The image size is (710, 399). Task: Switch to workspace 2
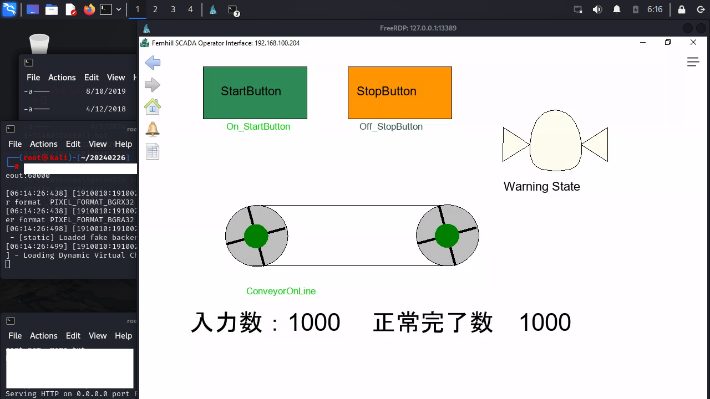pos(155,9)
